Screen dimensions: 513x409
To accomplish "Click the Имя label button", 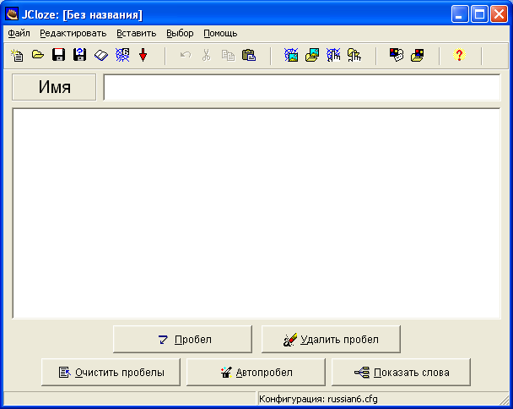I will [54, 87].
